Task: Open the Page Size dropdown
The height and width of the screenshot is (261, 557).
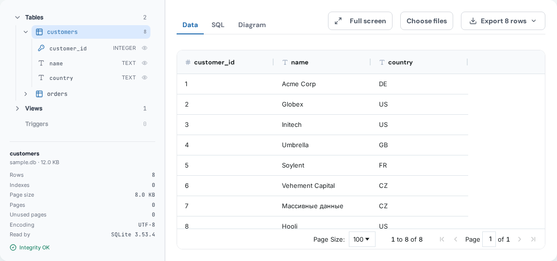Action: (x=362, y=239)
